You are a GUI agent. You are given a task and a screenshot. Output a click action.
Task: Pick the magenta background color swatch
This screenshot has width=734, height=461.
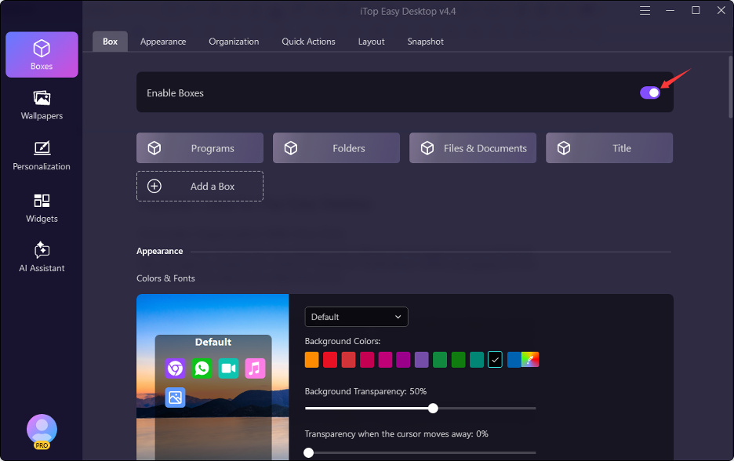pyautogui.click(x=385, y=360)
